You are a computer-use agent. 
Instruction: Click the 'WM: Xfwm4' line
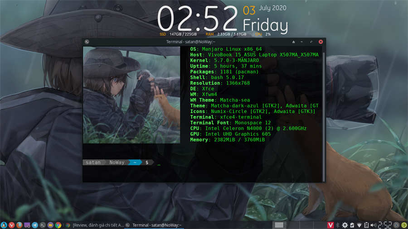click(x=204, y=95)
